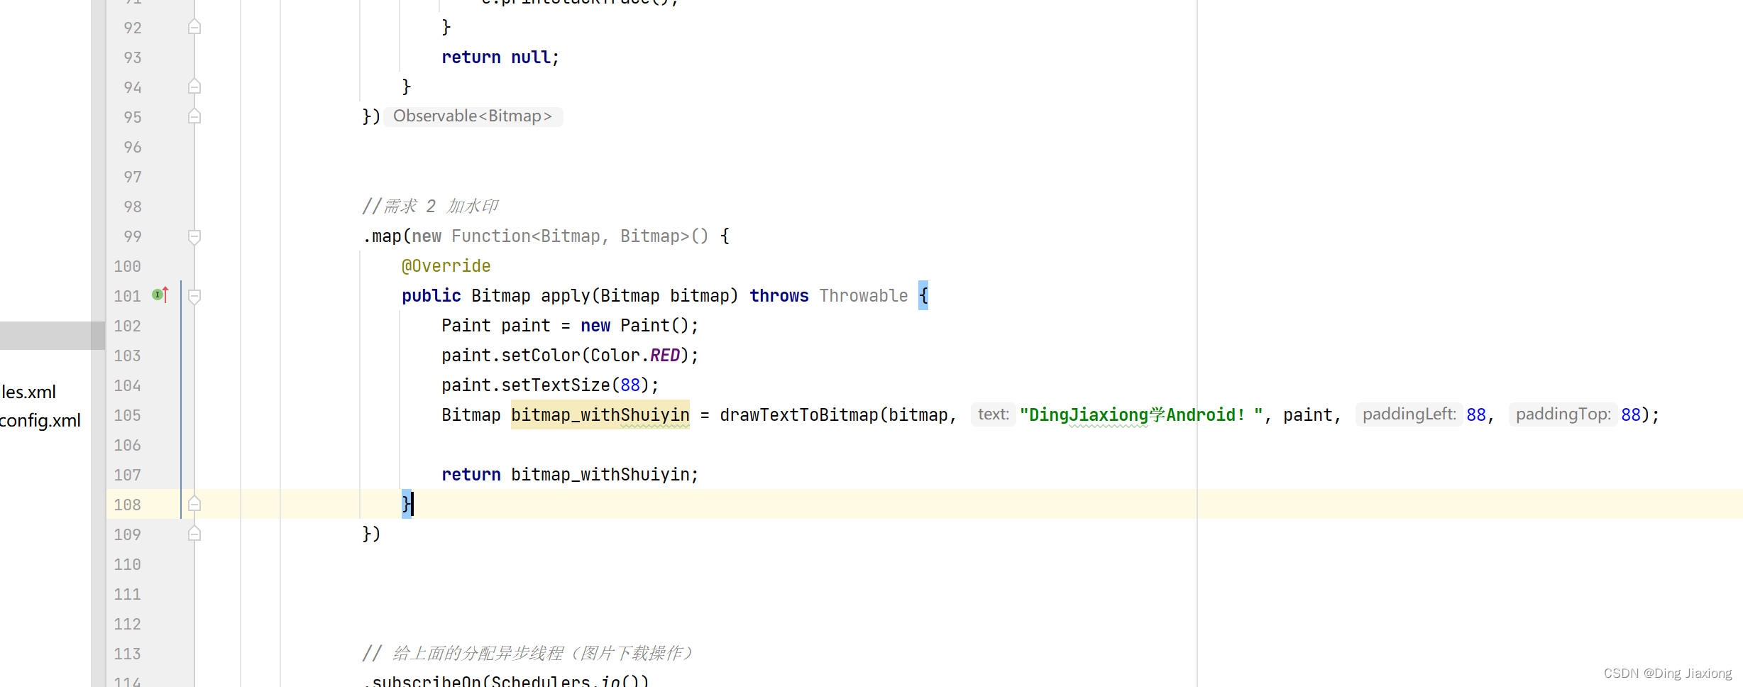Click line number 105 in gutter
Image resolution: width=1743 pixels, height=687 pixels.
pos(128,415)
